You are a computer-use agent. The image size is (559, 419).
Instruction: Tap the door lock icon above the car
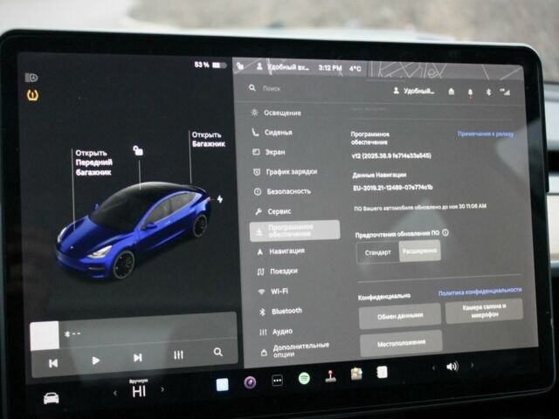click(x=137, y=151)
